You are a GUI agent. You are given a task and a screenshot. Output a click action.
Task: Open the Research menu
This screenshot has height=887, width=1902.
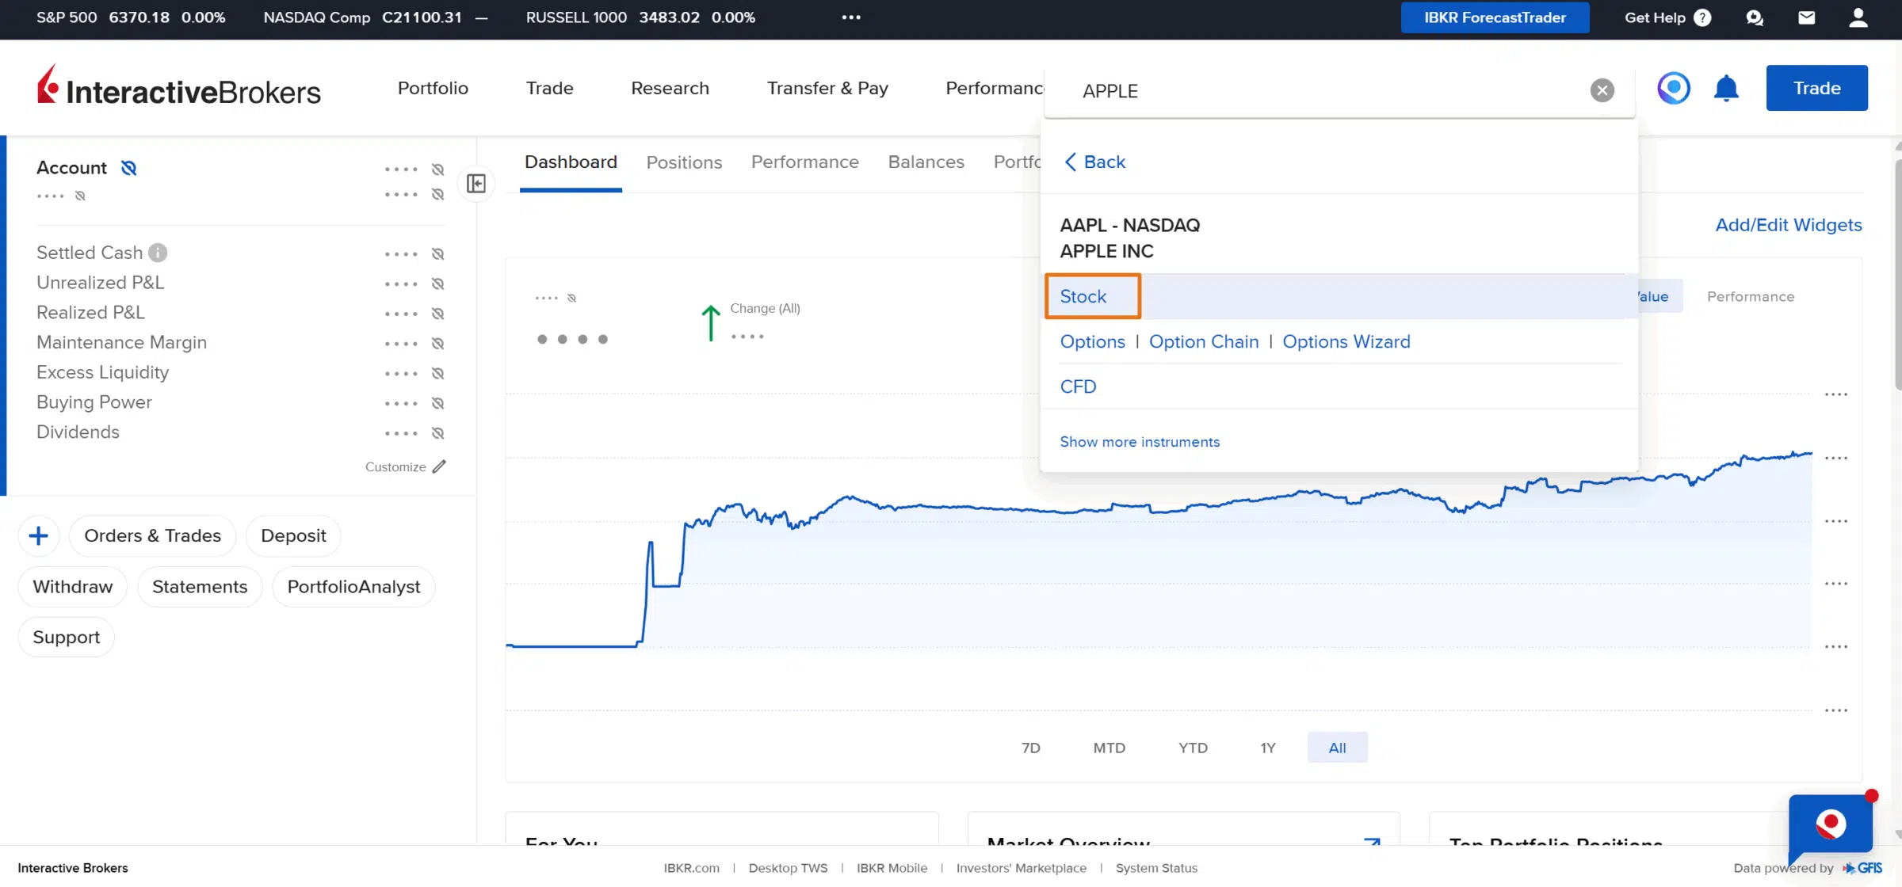[x=670, y=88]
